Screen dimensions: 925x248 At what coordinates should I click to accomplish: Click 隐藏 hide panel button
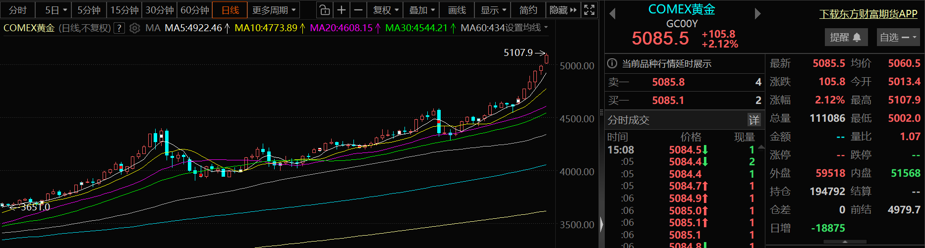coord(563,10)
